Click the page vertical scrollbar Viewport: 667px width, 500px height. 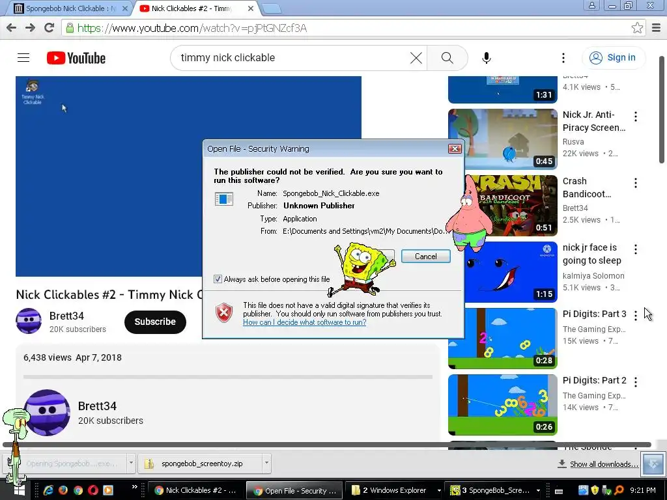(662, 109)
